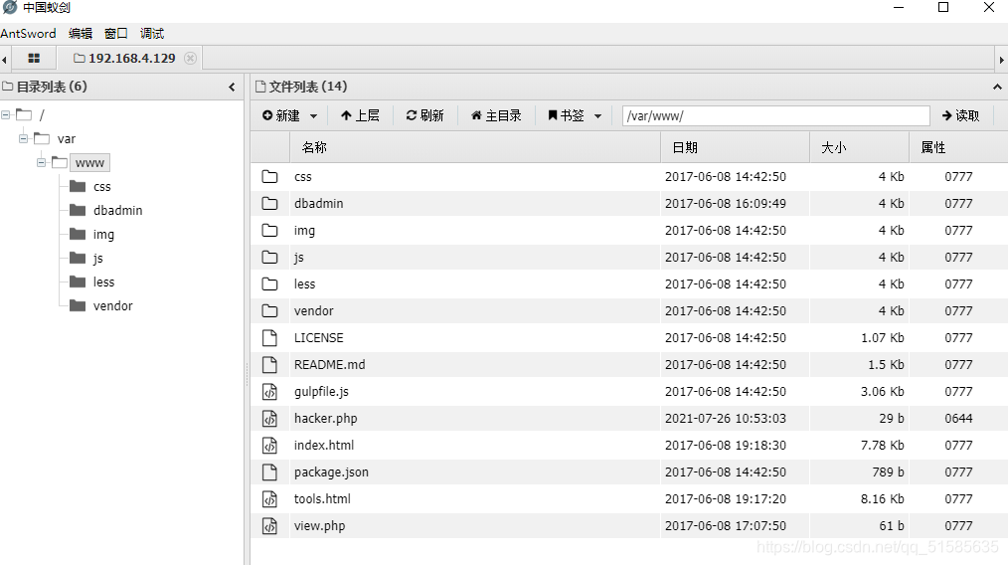
Task: Click the index.html code file icon
Action: coord(270,446)
